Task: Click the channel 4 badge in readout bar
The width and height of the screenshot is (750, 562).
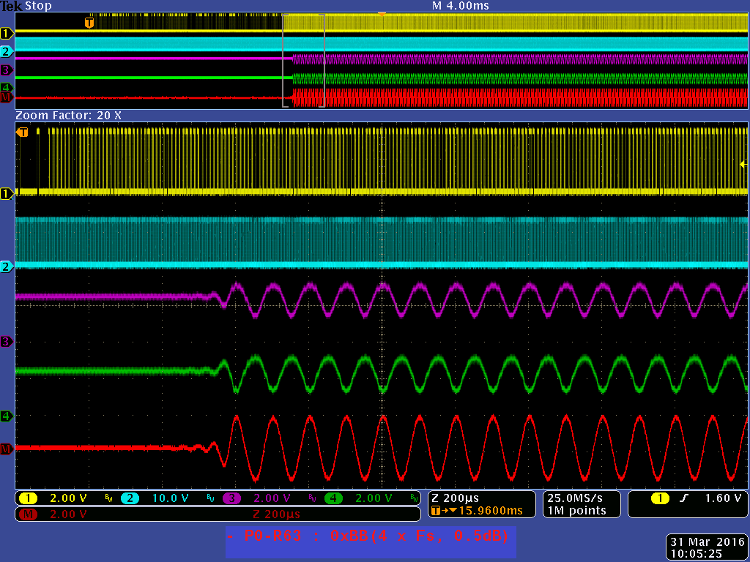Action: (x=333, y=498)
